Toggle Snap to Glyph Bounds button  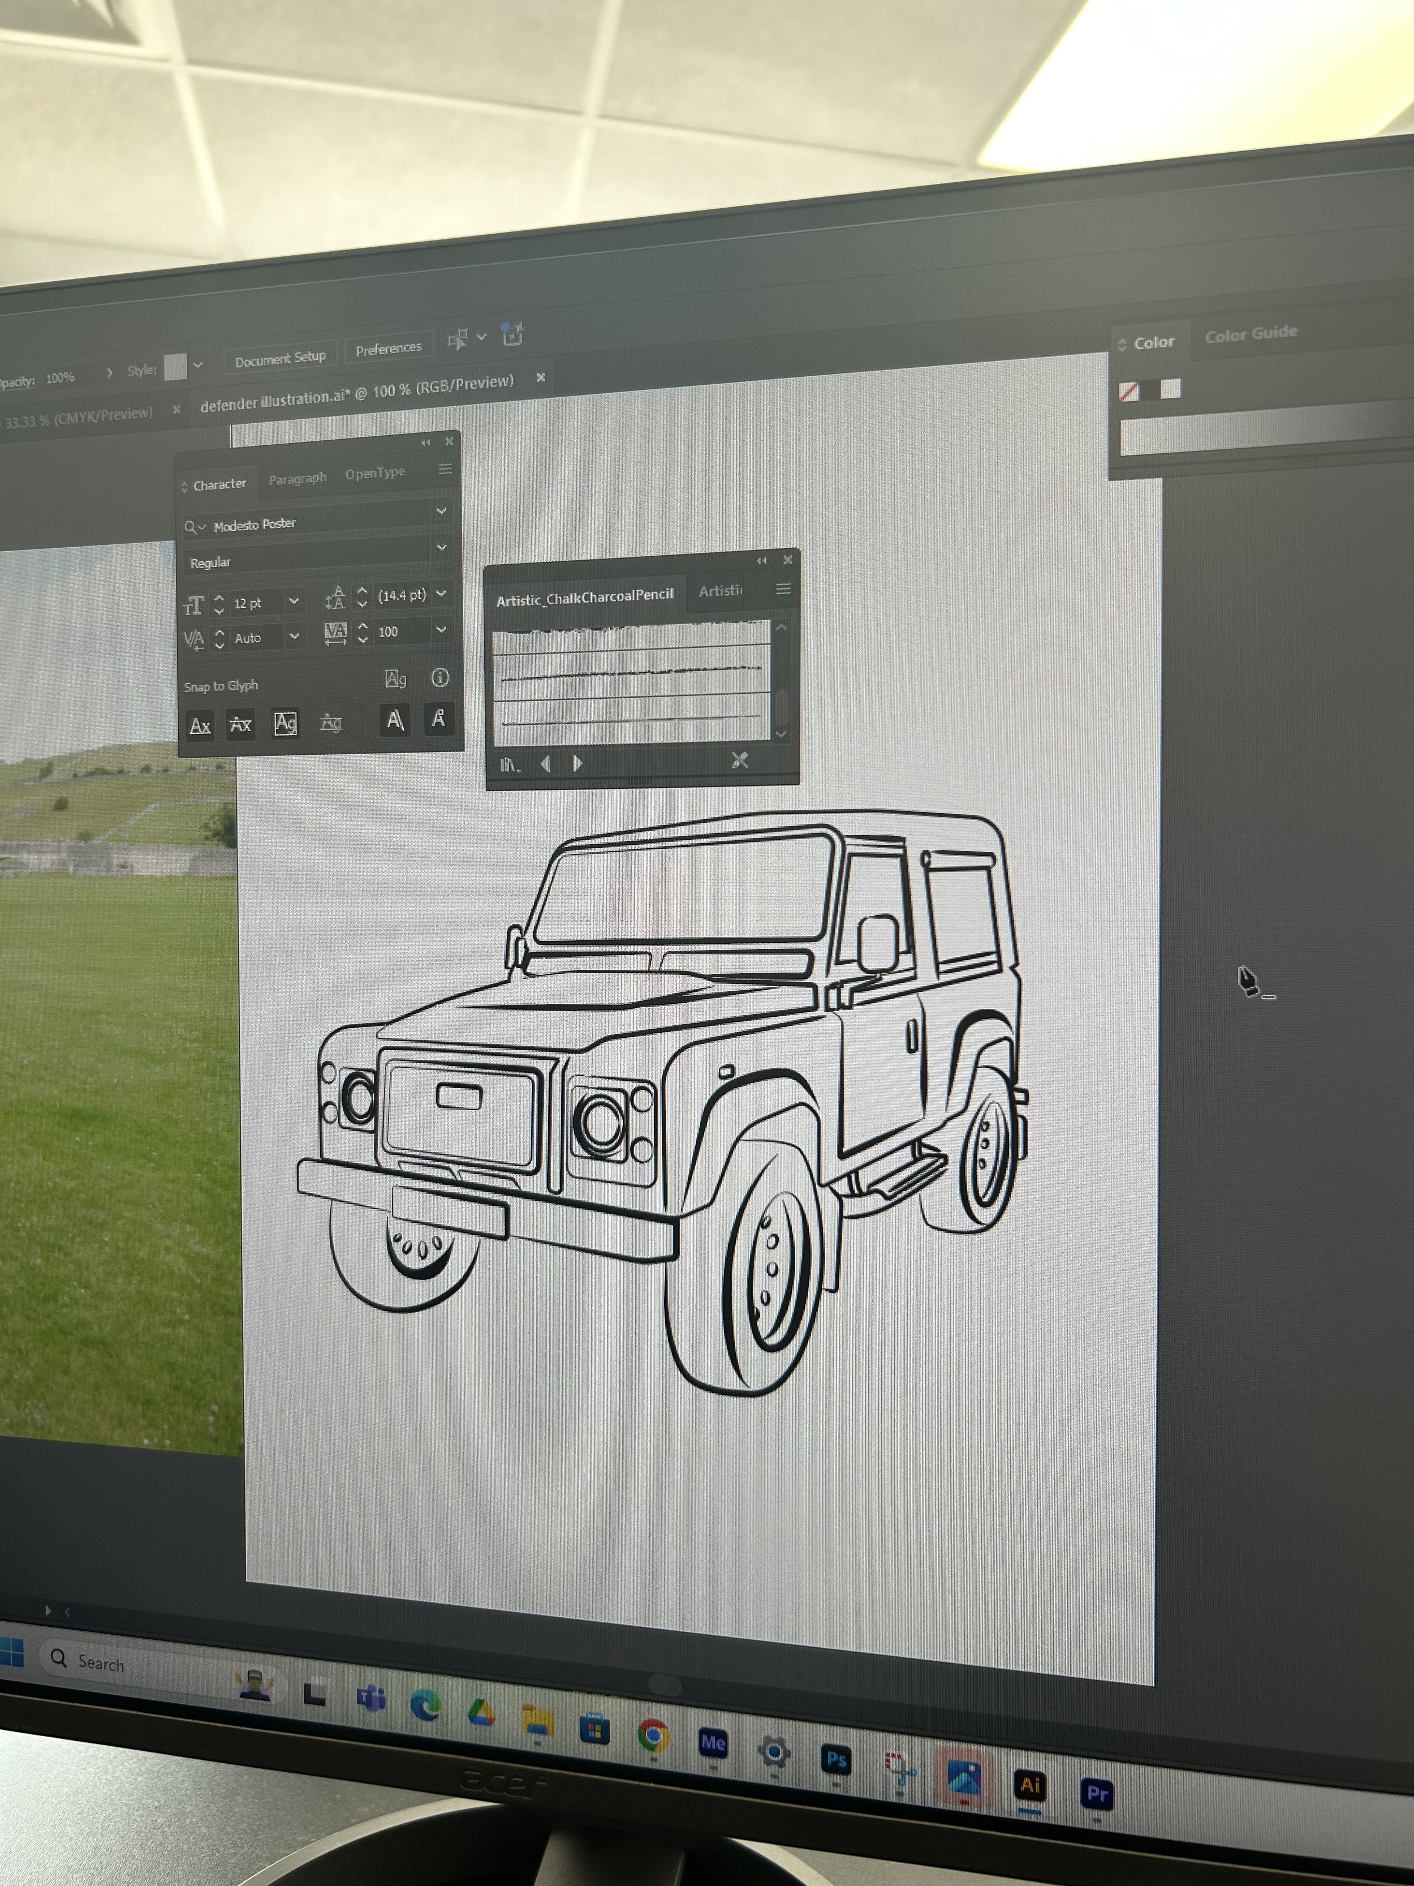[x=286, y=723]
